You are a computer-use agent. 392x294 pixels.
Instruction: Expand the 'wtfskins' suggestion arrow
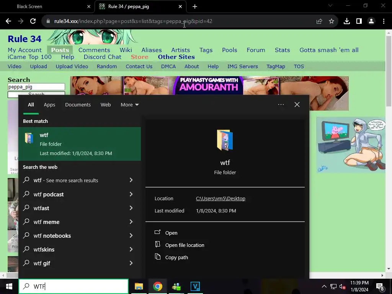click(131, 249)
